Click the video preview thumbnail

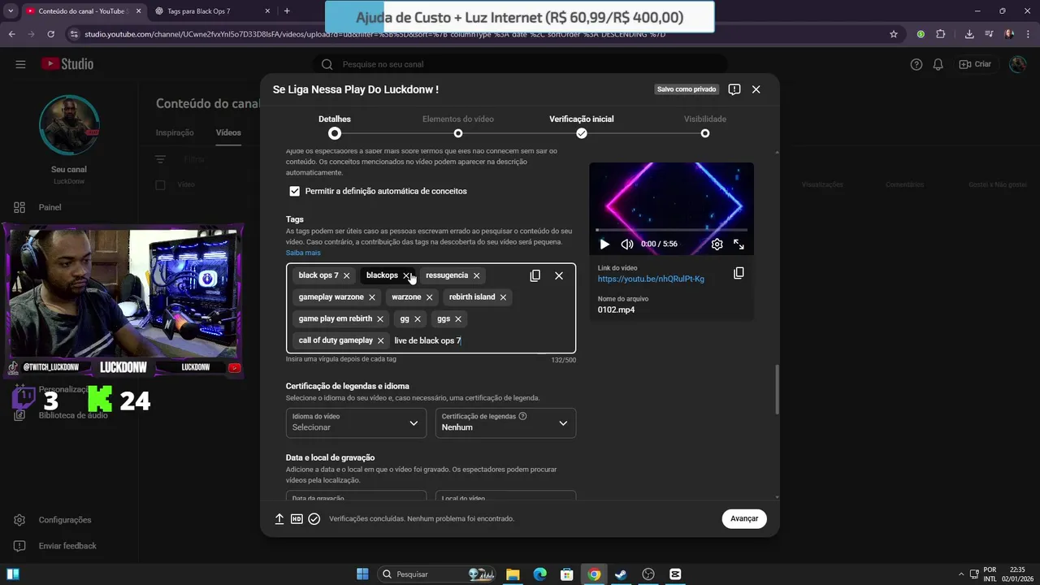[x=671, y=208]
